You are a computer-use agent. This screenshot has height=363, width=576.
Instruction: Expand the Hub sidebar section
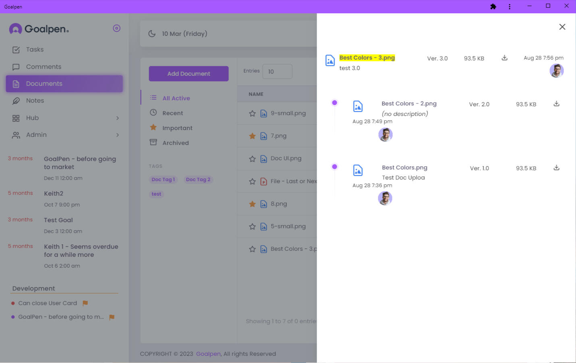[x=118, y=118]
